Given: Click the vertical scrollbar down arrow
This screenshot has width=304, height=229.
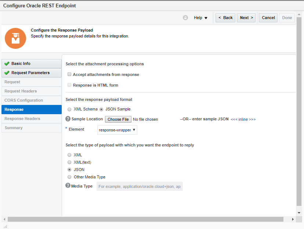Looking at the screenshot, I should point(299,212).
